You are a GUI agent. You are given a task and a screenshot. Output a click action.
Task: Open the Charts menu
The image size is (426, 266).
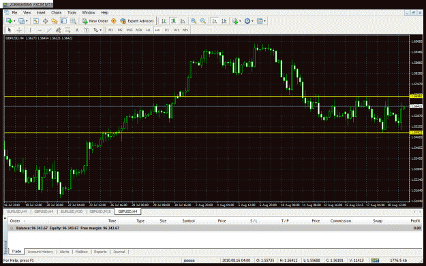click(57, 12)
